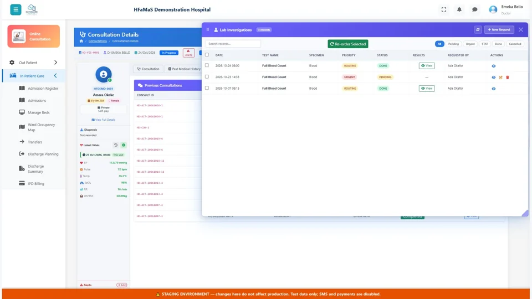Check the 2026-10-24 08:00 lab row checkbox
This screenshot has width=532, height=299.
(207, 65)
